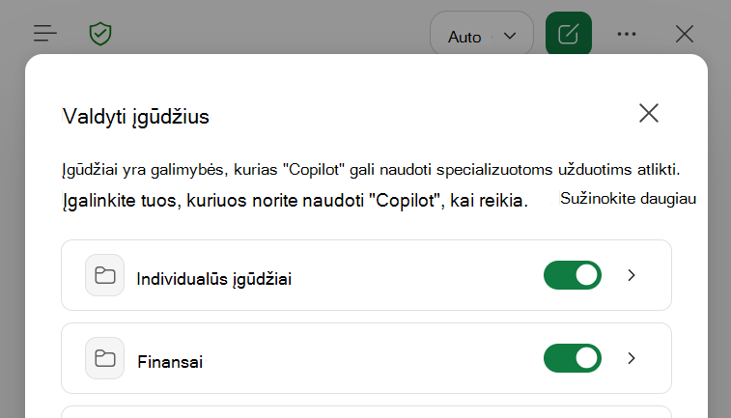The height and width of the screenshot is (418, 731).
Task: Click the green shield security icon
Action: (100, 34)
